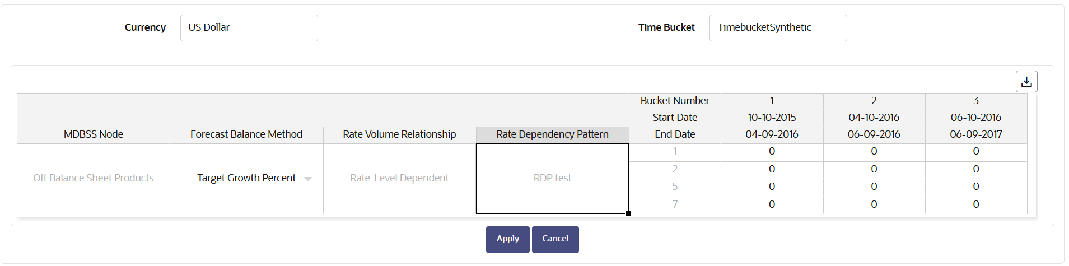1069x266 pixels.
Task: Select the RDP test cell
Action: tap(552, 178)
